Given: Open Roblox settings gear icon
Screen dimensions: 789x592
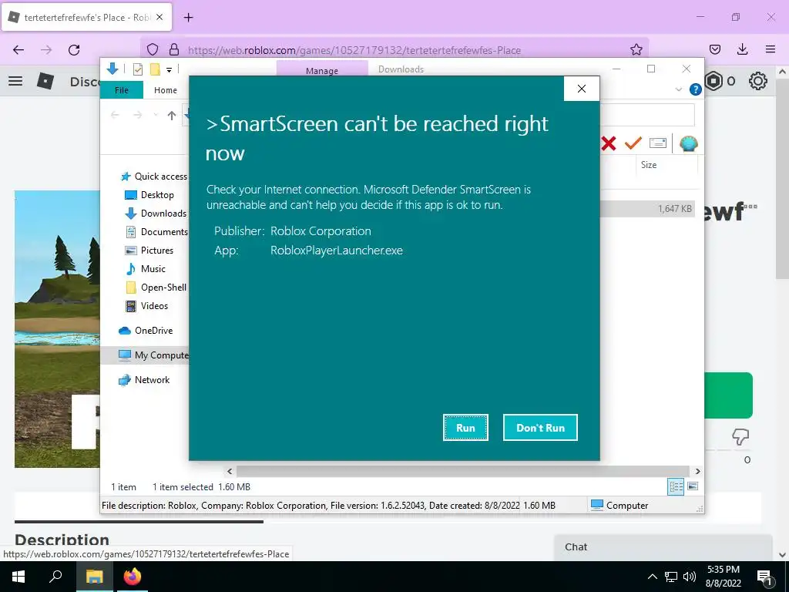Looking at the screenshot, I should click(x=758, y=81).
